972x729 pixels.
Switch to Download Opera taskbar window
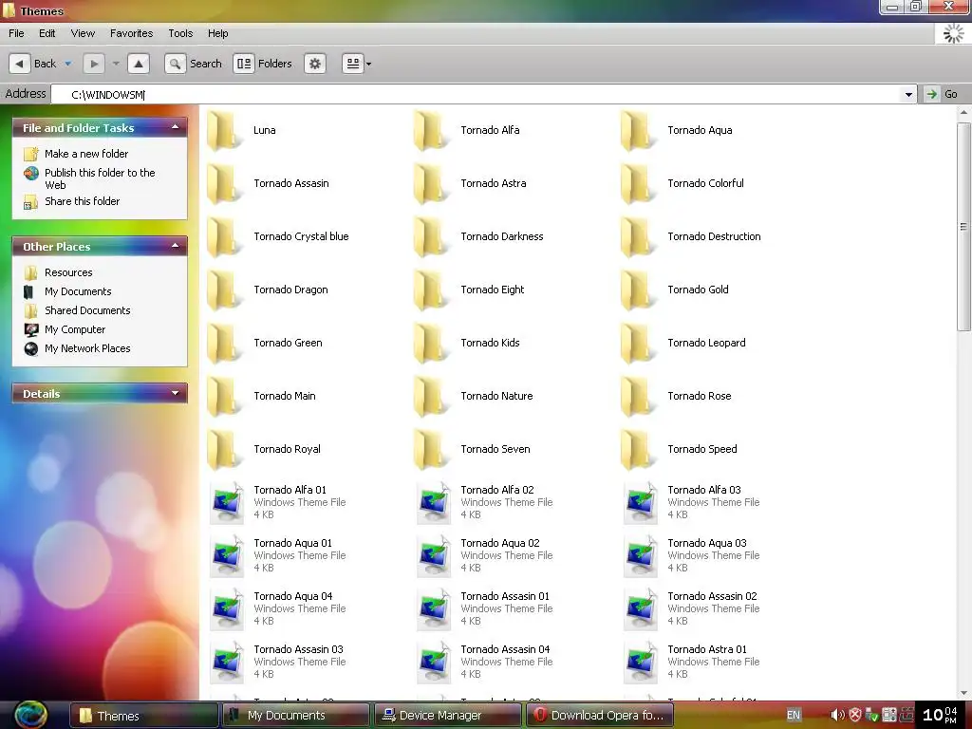pos(599,716)
